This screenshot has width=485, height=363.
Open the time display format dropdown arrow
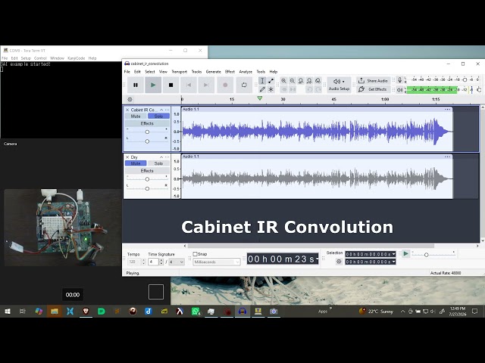pyautogui.click(x=317, y=259)
